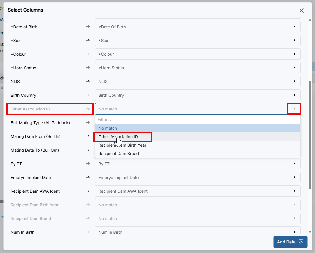The width and height of the screenshot is (315, 253).
Task: Expand the By ET column dropdown
Action: 294,164
